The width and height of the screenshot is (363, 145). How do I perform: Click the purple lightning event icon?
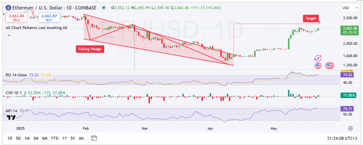pyautogui.click(x=318, y=58)
